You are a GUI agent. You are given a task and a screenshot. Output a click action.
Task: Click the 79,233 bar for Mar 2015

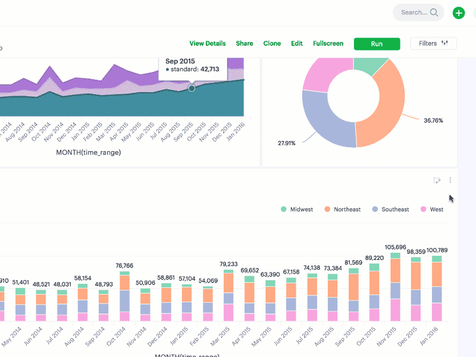pos(228,295)
